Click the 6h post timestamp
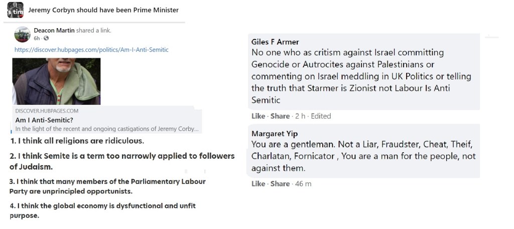Screen dimensions: 514x229 pos(37,38)
